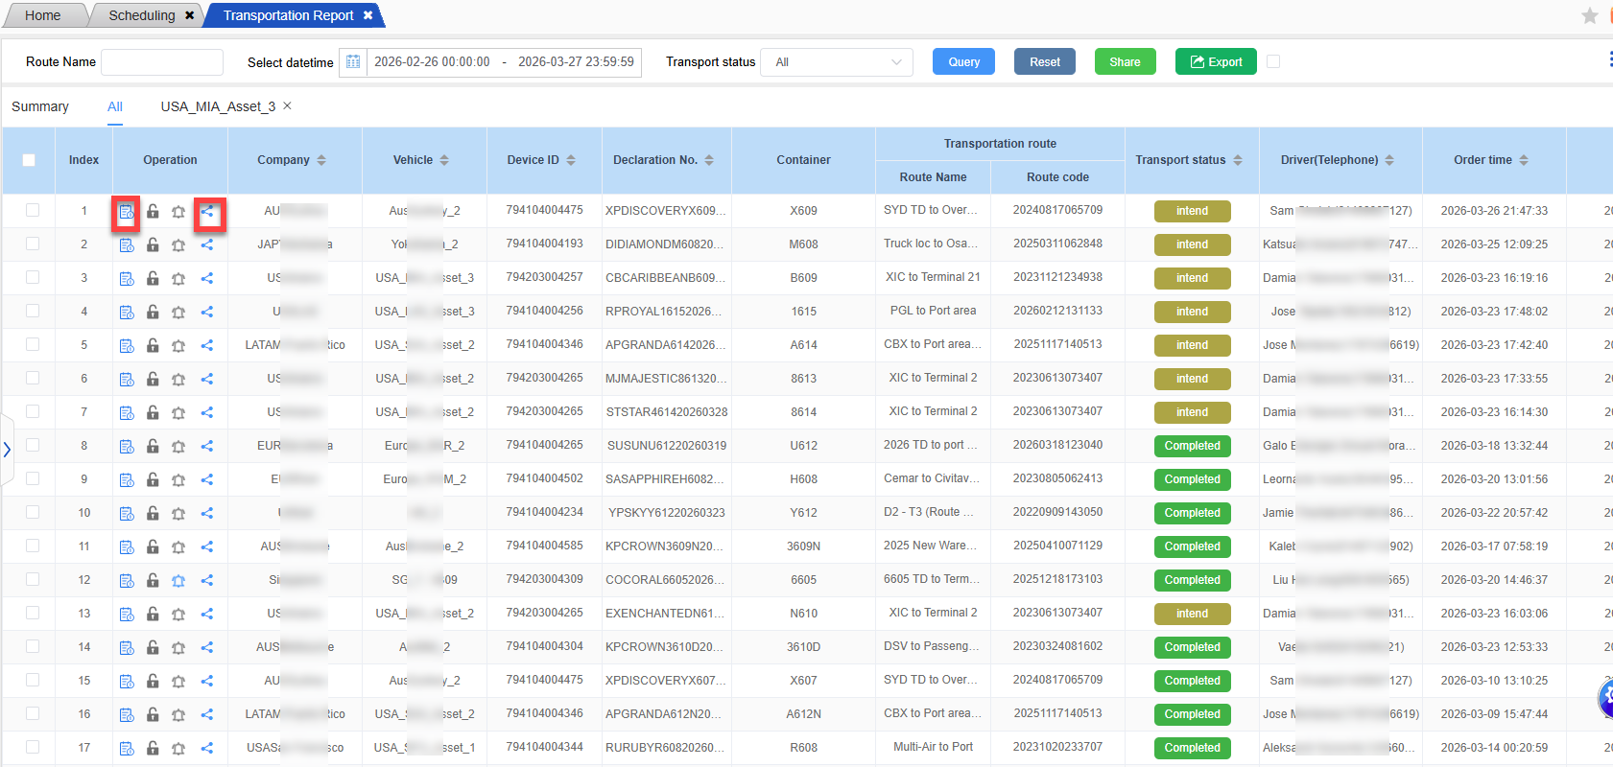The height and width of the screenshot is (767, 1613).
Task: Click the Query button
Action: [963, 61]
